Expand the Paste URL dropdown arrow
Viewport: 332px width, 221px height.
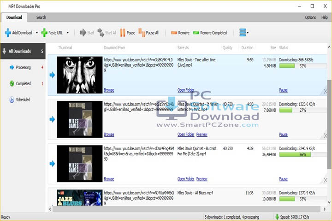(67, 33)
